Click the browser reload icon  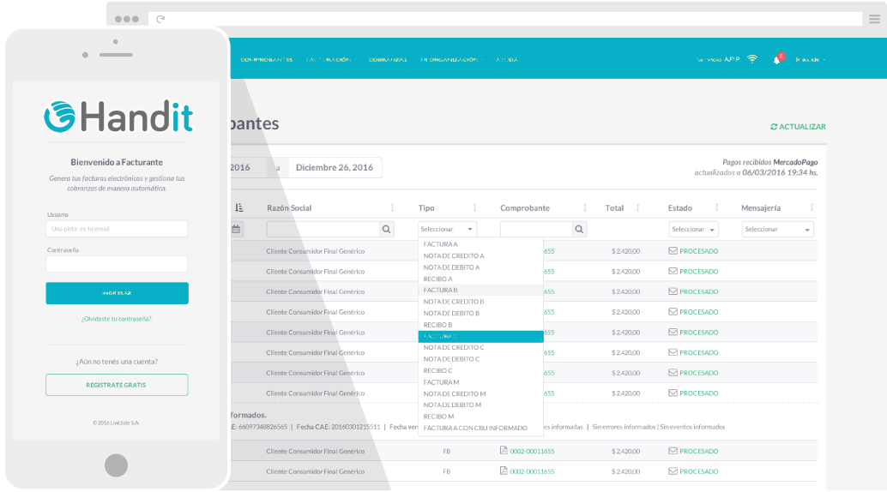[160, 19]
